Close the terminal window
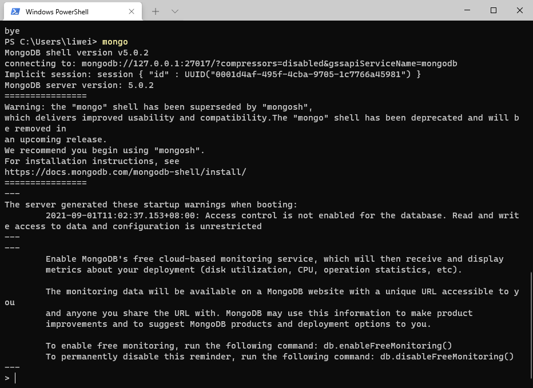This screenshot has height=388, width=533. point(520,10)
